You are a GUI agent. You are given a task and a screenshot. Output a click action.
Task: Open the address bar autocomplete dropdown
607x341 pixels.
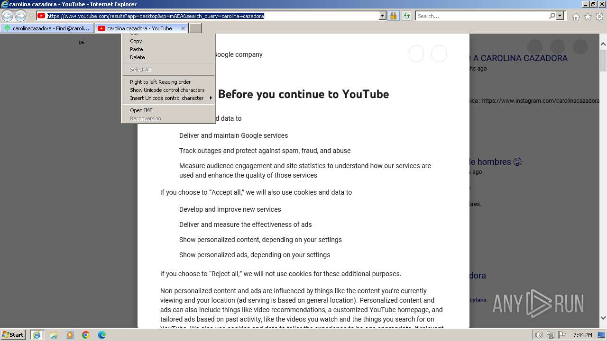click(x=383, y=16)
